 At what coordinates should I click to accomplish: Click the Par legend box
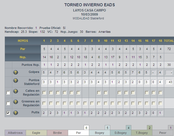click(x=79, y=133)
